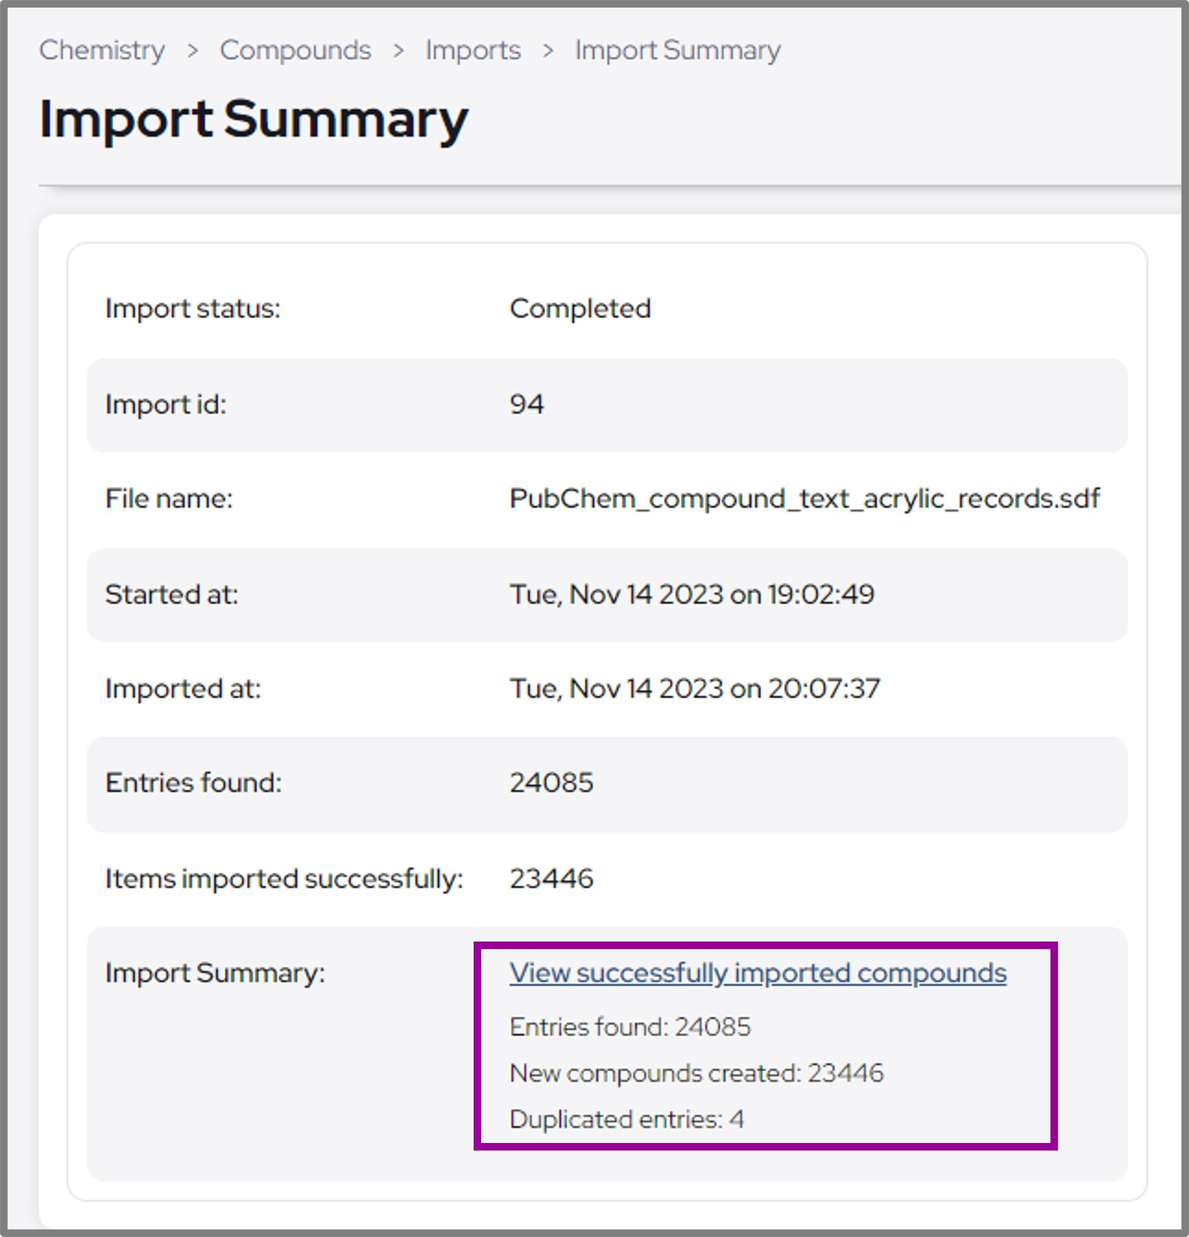
Task: Click the Import id label
Action: point(165,404)
